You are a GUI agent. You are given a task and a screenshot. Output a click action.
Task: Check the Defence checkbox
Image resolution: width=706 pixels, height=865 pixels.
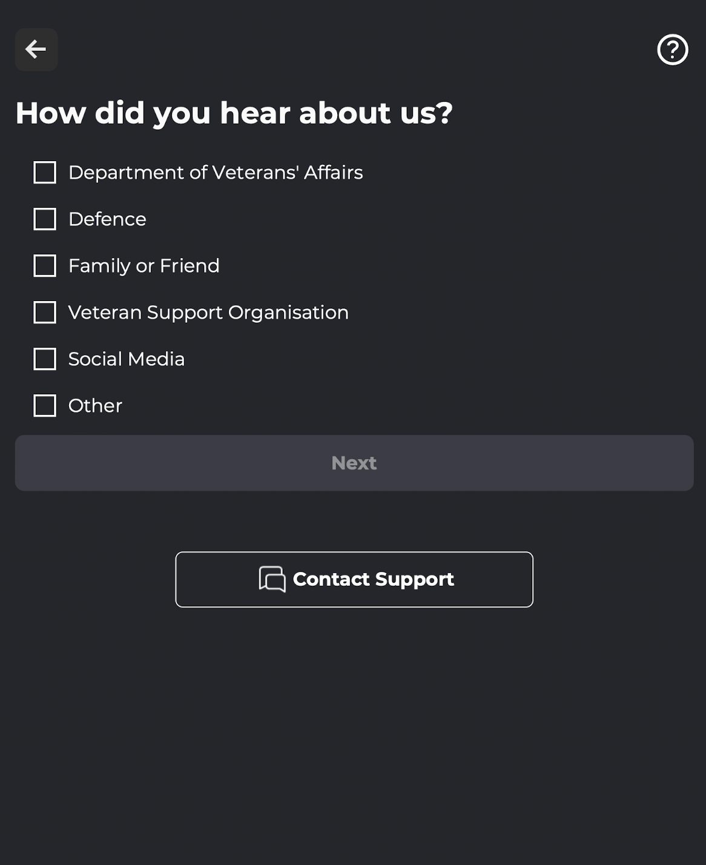[x=45, y=219]
